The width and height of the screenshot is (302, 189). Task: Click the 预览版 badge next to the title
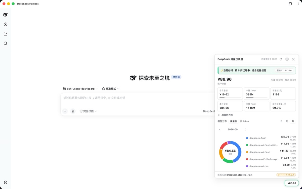(176, 77)
